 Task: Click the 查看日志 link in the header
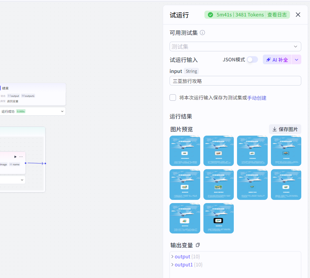click(277, 15)
